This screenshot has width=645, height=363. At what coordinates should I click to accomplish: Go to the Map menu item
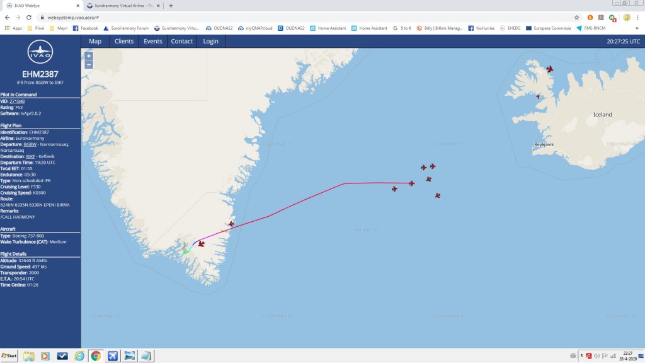(95, 41)
